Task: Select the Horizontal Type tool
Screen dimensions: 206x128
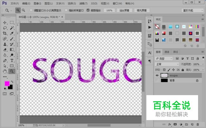Action: [12, 61]
